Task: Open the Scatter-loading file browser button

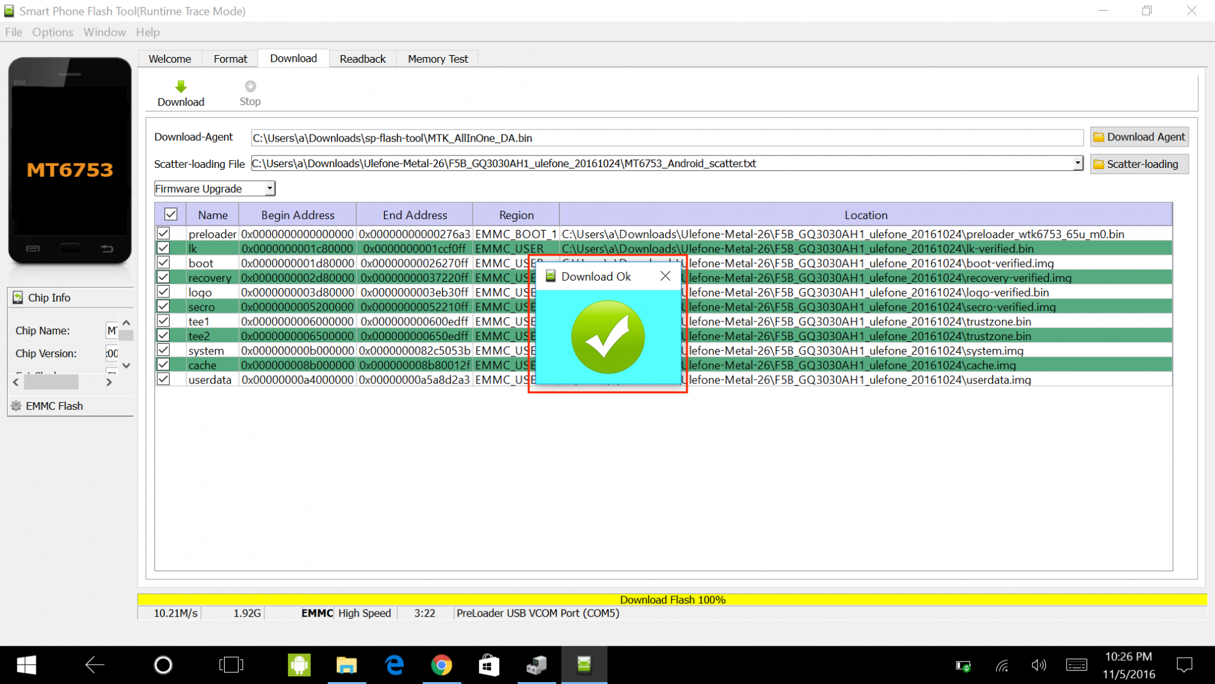Action: [x=1139, y=164]
